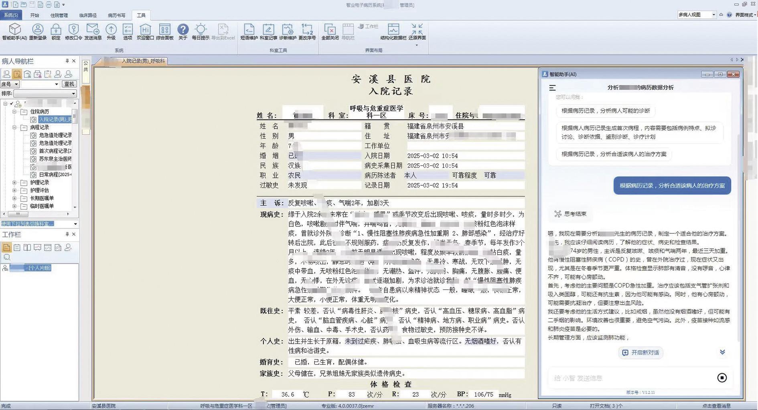Click the 查找 search button

[x=69, y=84]
